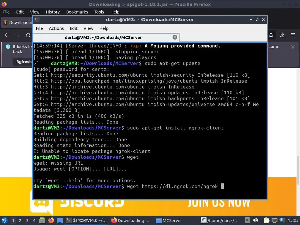Dismiss the Firefox notification bar
300x225 pixels.
pos(293,47)
